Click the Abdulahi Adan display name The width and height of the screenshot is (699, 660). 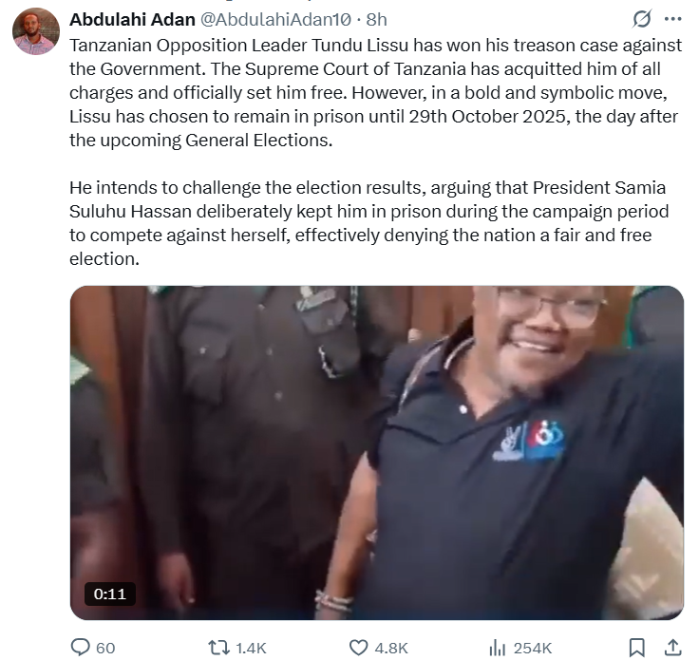point(132,19)
